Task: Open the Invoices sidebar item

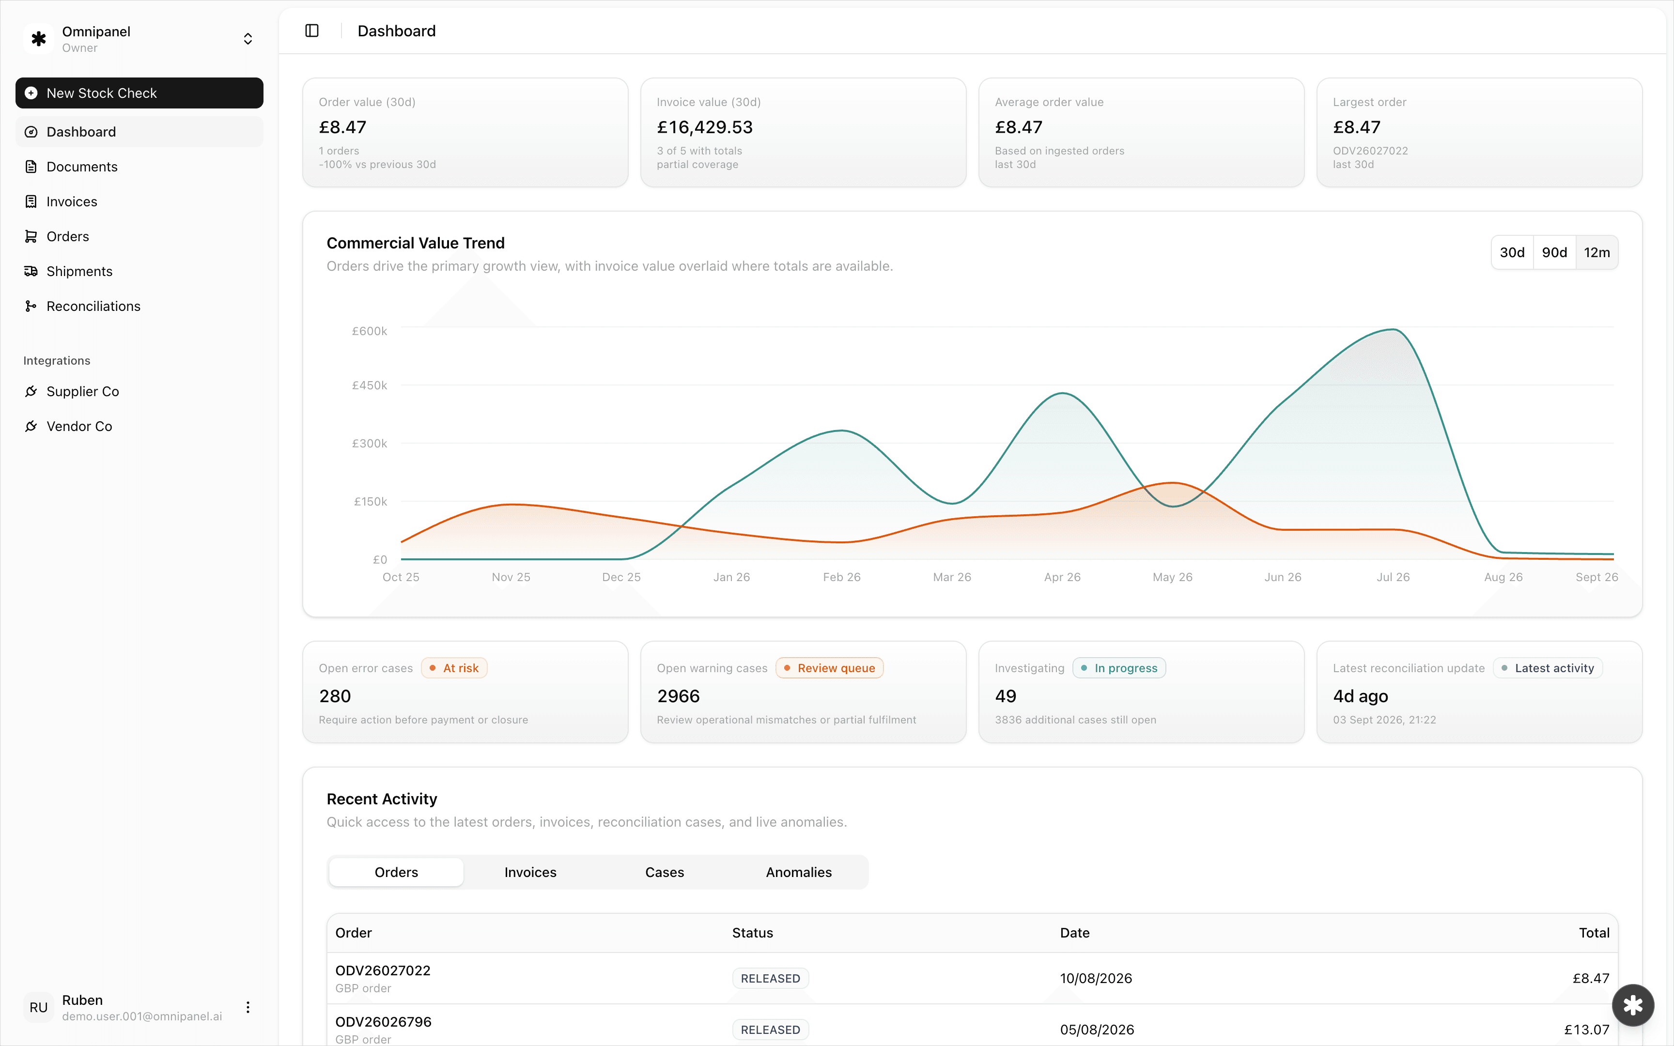Action: [x=139, y=201]
